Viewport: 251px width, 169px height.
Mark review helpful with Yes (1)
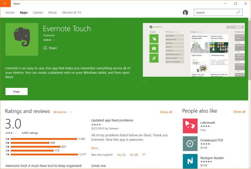click(x=121, y=155)
